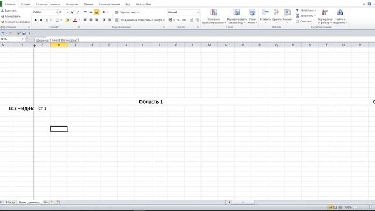The height and width of the screenshot is (211, 375).
Task: Click undo in quick access toolbar
Action: [3, 33]
